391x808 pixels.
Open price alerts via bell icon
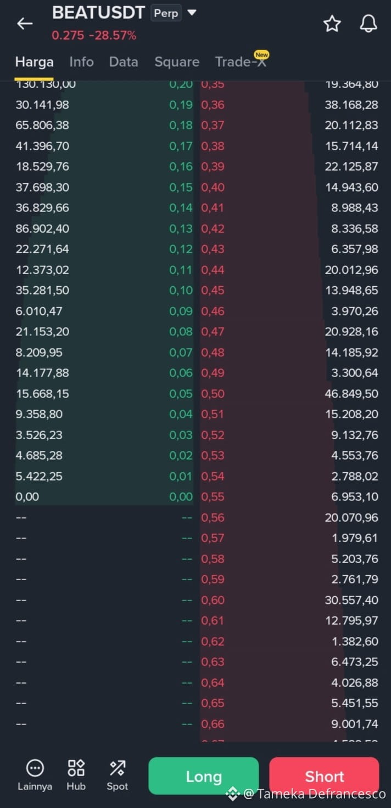coord(368,24)
